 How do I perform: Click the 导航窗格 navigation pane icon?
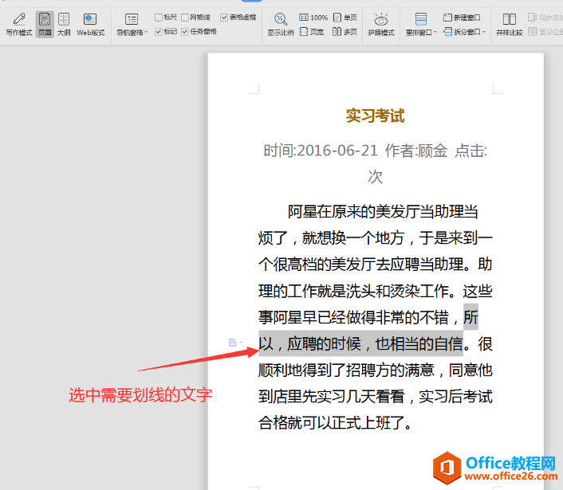click(132, 19)
